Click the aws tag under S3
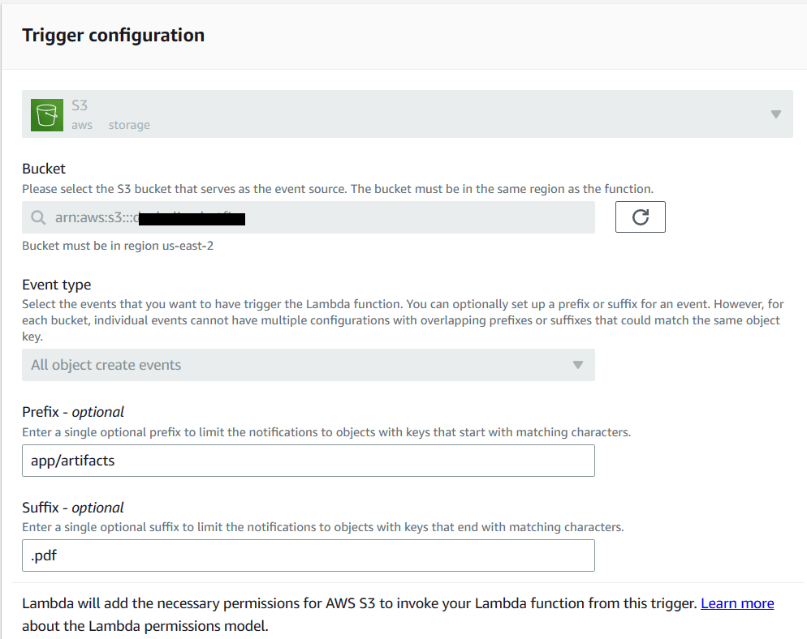Viewport: 807px width, 639px height. (82, 125)
